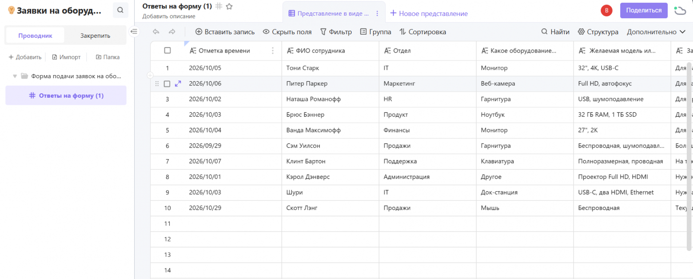693x279 pixels.
Task: Select Форма подачи заявок folder item
Action: pyautogui.click(x=66, y=76)
